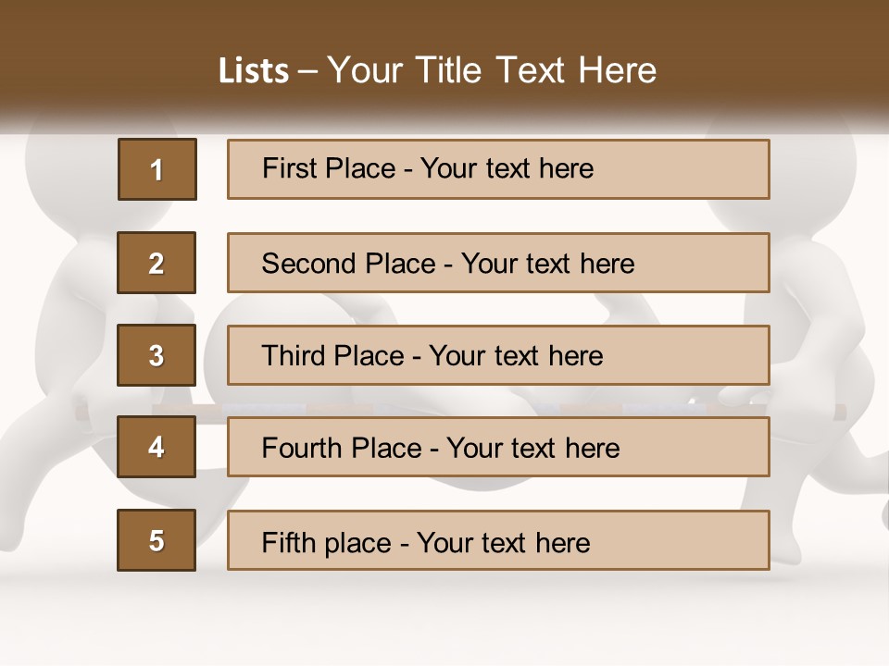Click the brown number 1 box
889x666 pixels.
pos(157,169)
